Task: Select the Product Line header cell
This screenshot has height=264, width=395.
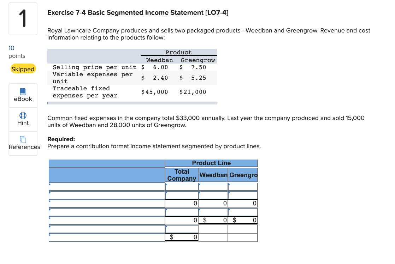Action: [211, 163]
